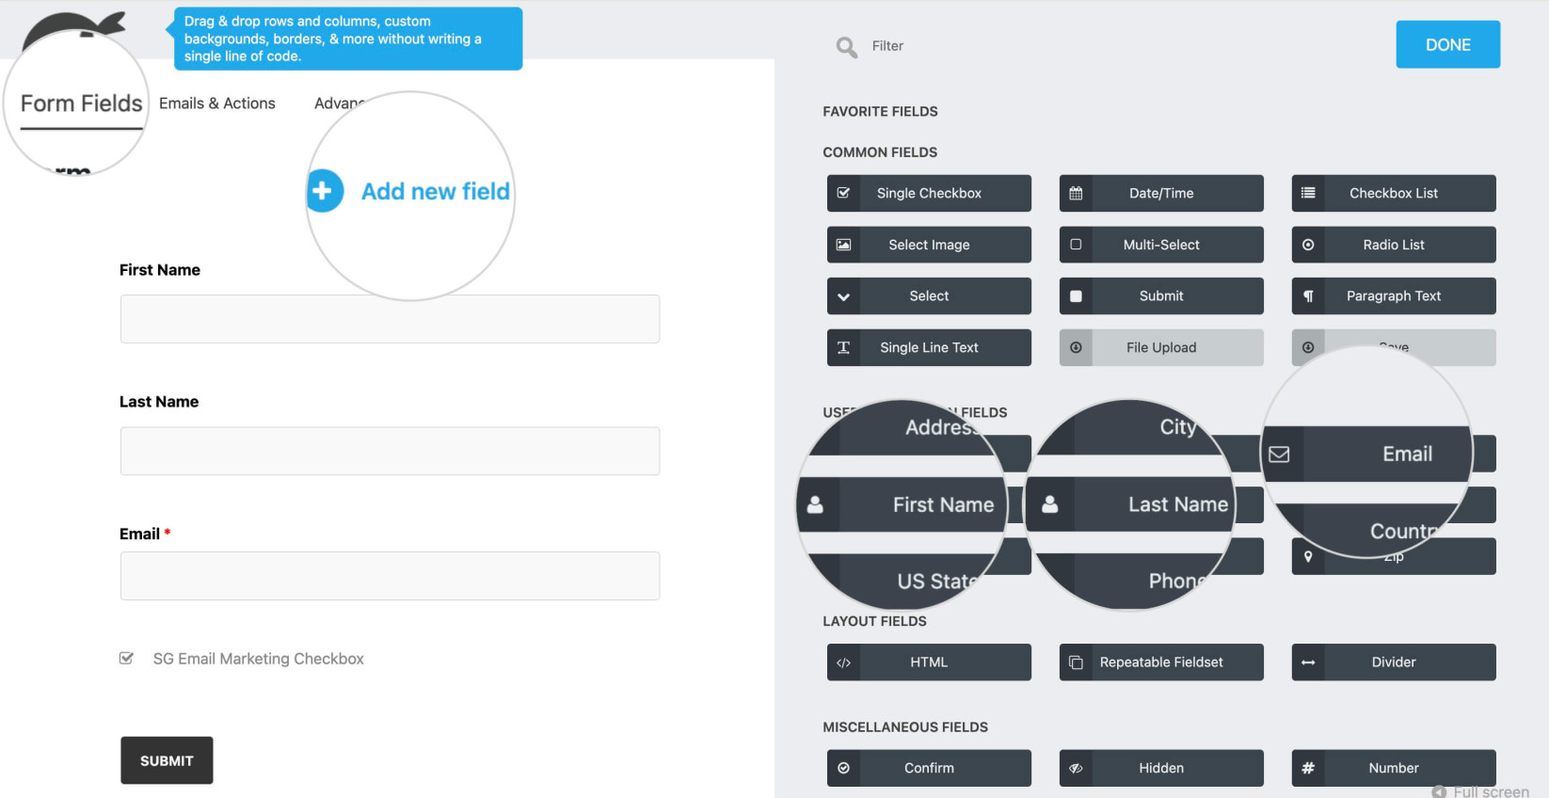The image size is (1549, 798).
Task: Click the Number field's hash icon
Action: [x=1308, y=768]
